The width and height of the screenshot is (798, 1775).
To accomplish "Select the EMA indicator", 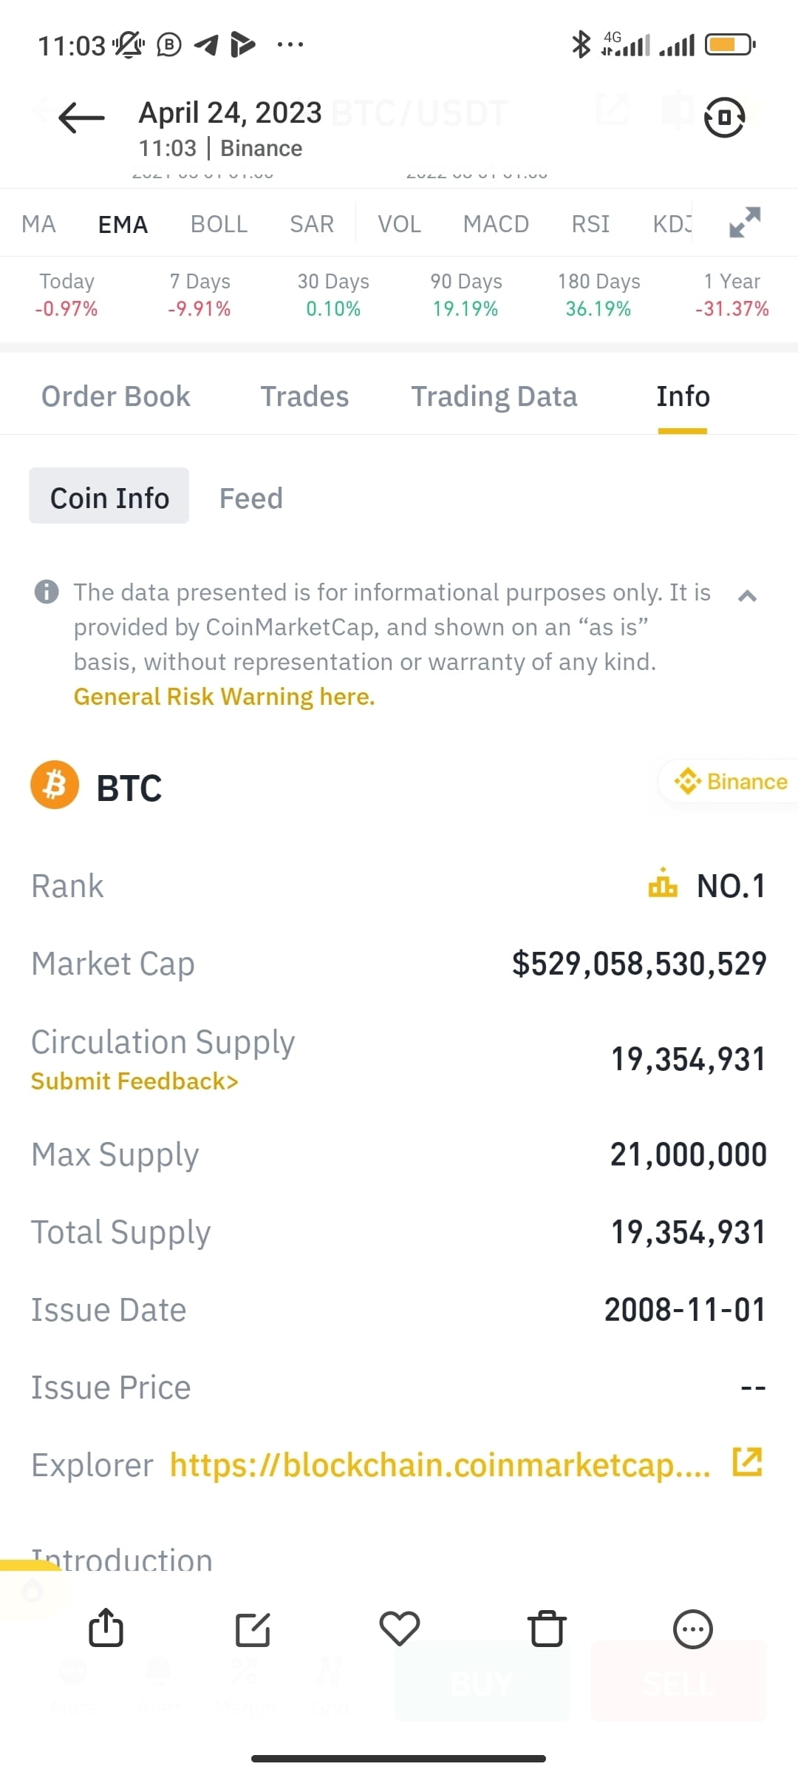I will pos(123,224).
